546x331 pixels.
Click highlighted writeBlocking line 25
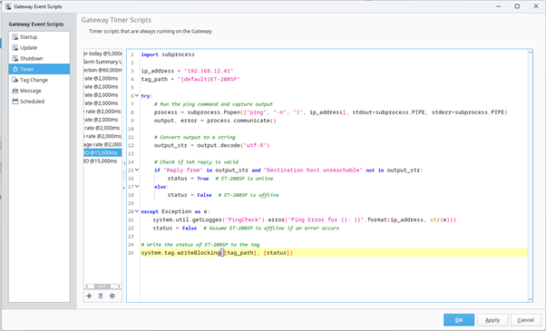click(334, 253)
